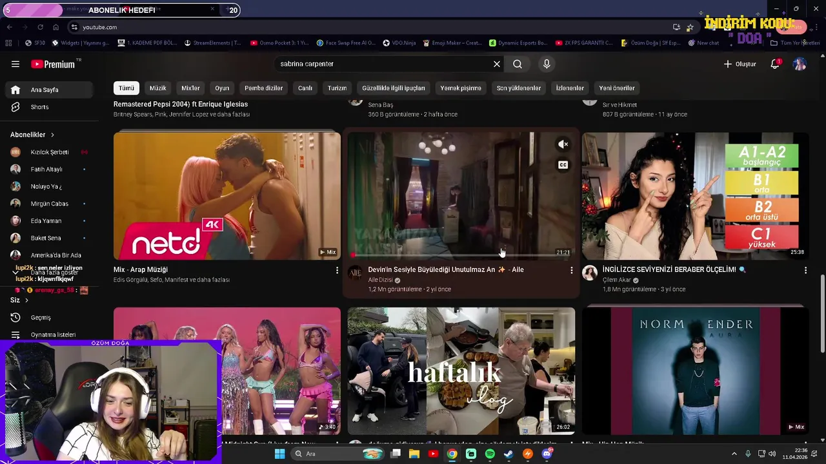Screen dimensions: 826x464
Task: Toggle mute on the previewing Aile video
Action: [563, 144]
